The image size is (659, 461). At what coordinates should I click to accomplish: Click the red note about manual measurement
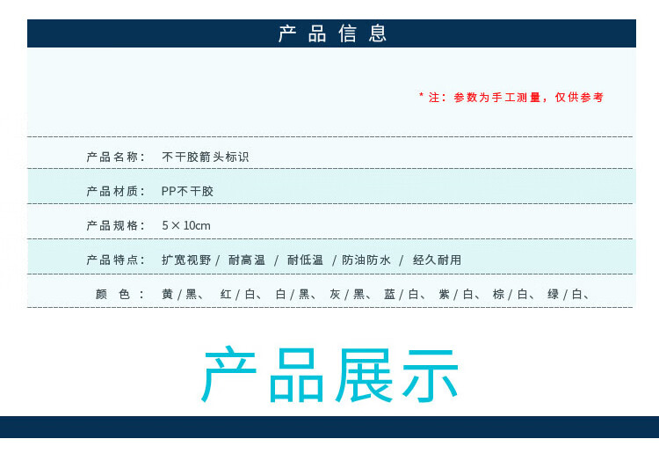click(511, 98)
